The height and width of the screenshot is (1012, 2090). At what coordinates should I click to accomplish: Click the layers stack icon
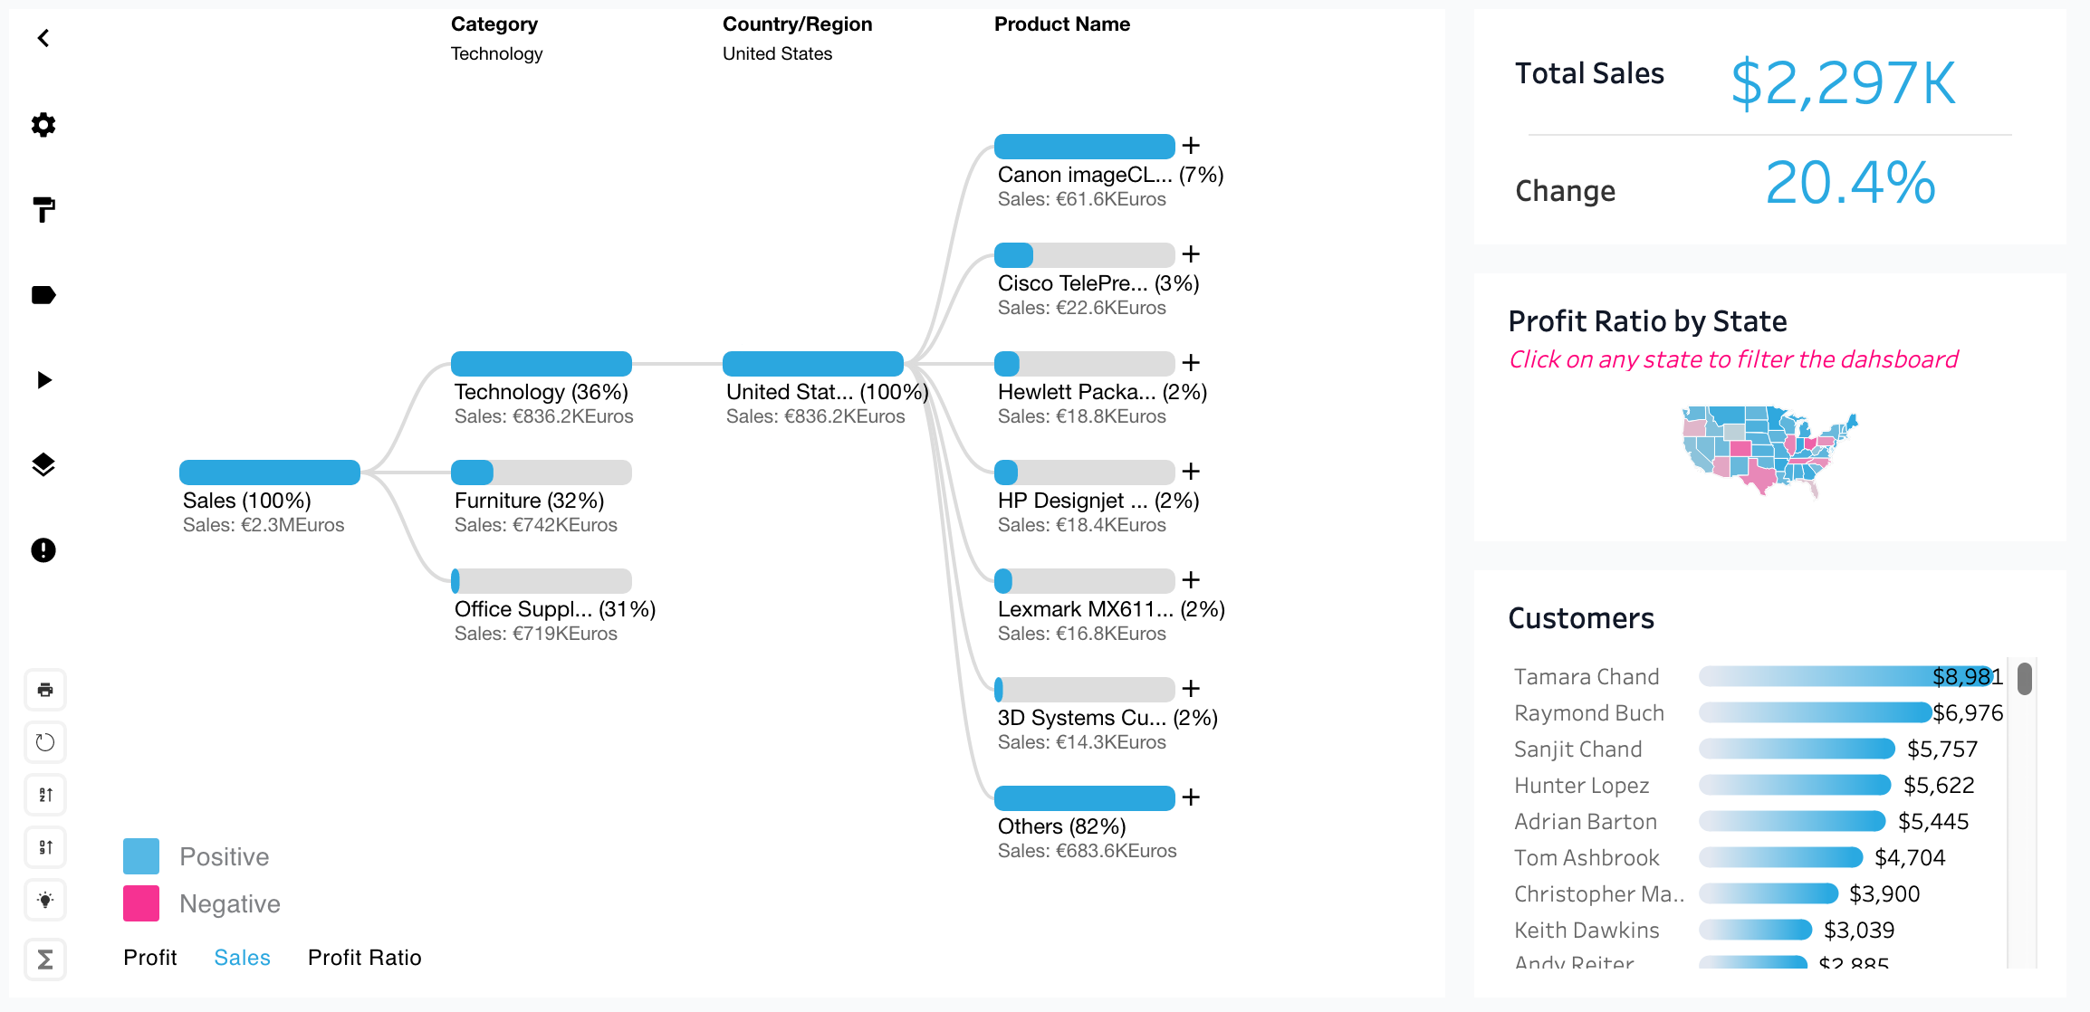pyautogui.click(x=43, y=465)
